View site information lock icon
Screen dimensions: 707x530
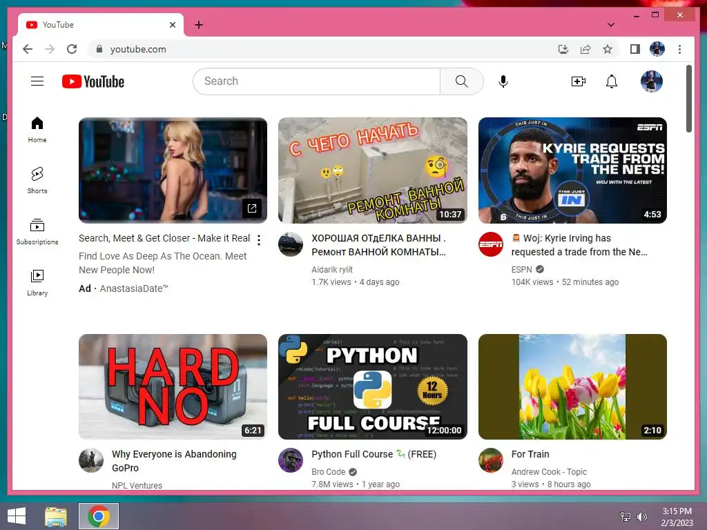pyautogui.click(x=99, y=49)
